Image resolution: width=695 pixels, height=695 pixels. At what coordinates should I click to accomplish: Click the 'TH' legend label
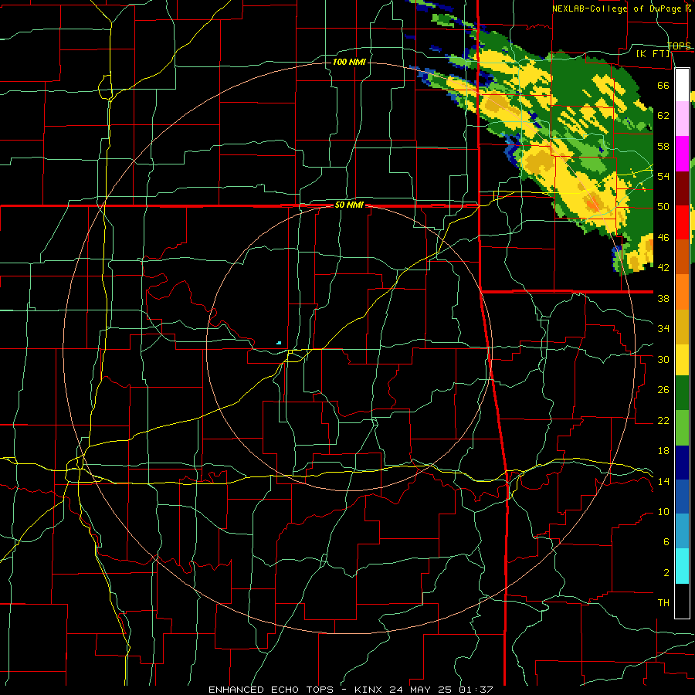click(663, 603)
